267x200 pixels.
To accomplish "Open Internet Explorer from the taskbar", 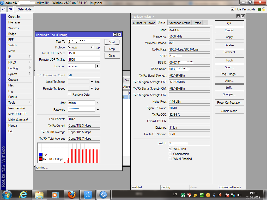I will coord(23,195).
